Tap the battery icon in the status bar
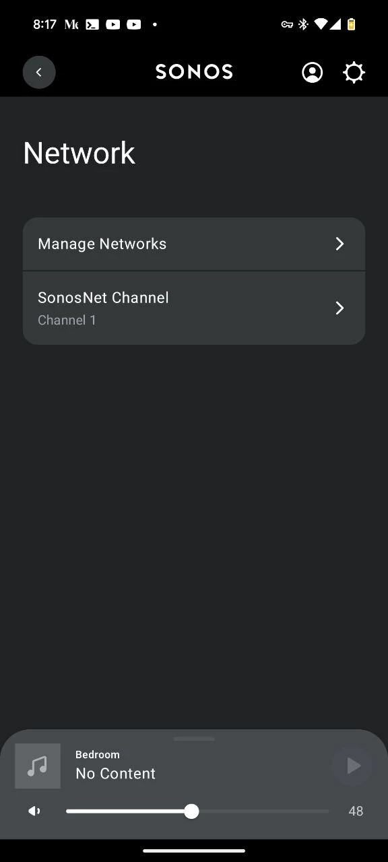The height and width of the screenshot is (862, 388). (351, 24)
